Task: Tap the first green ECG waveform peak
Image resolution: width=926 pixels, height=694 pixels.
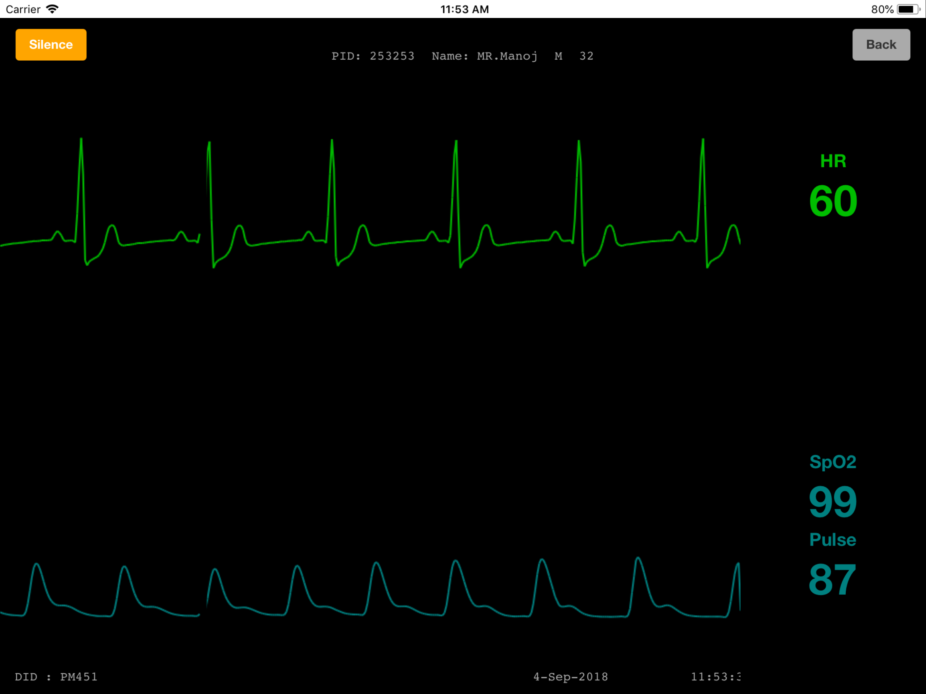Action: [81, 142]
